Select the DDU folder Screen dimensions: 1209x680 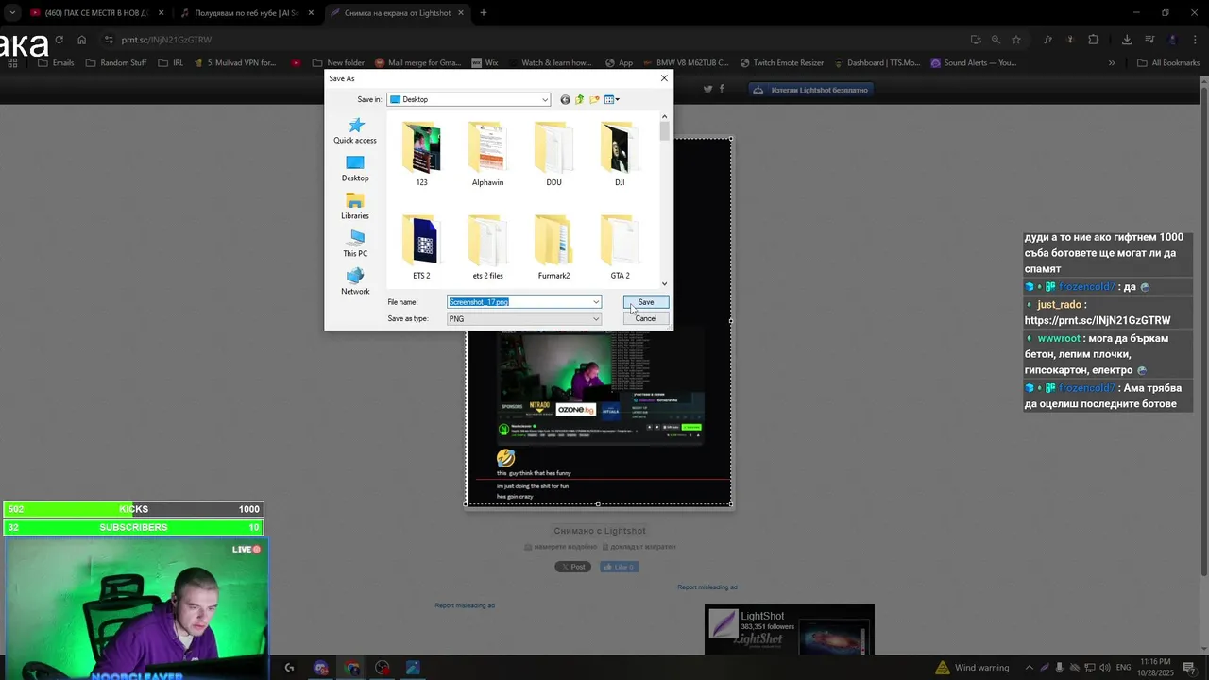pyautogui.click(x=553, y=154)
